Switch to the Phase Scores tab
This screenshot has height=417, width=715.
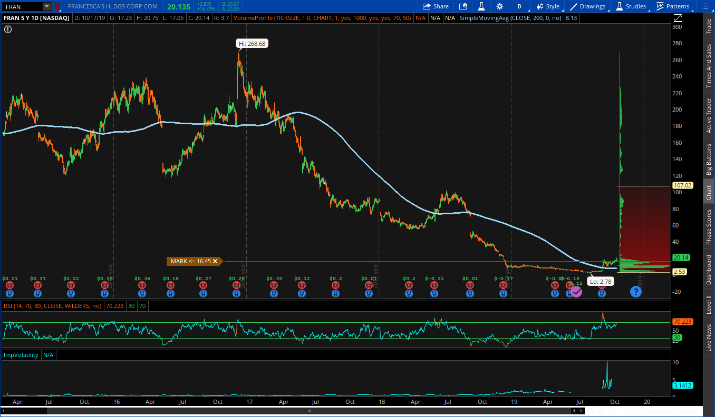(x=709, y=227)
